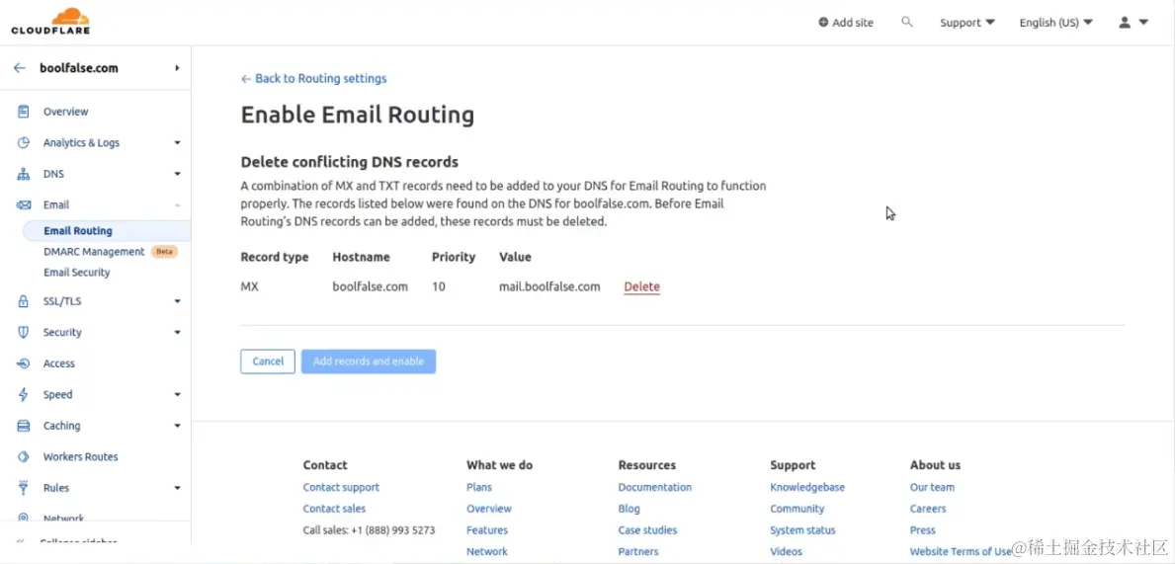Click the plus icon of Add site
This screenshot has width=1175, height=564.
(823, 23)
